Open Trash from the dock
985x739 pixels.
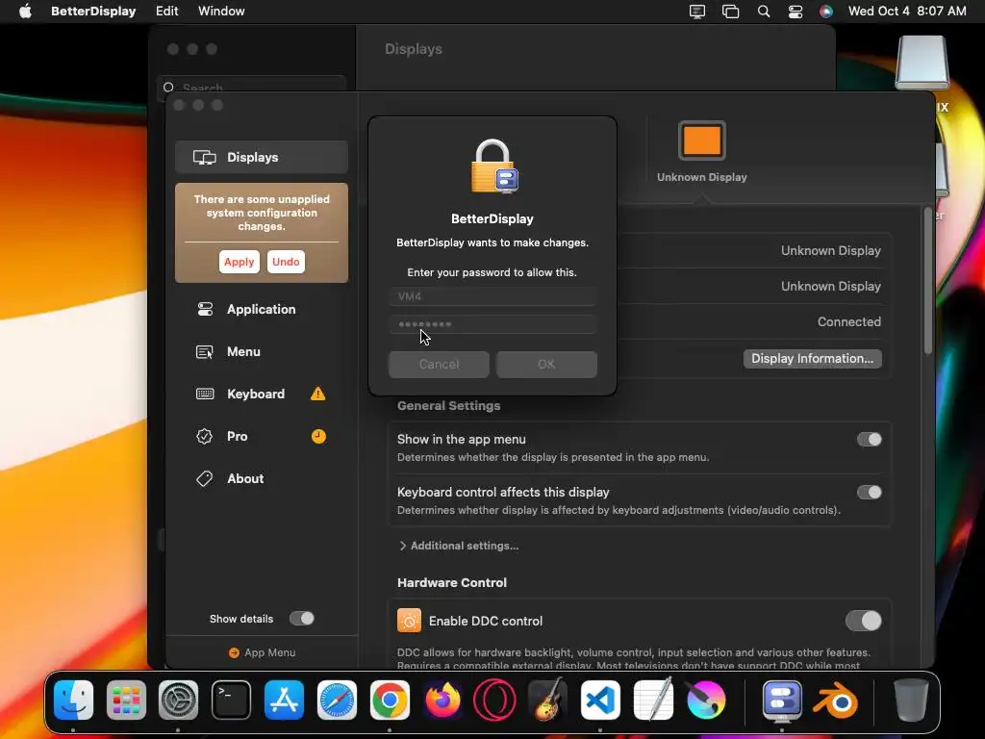(911, 700)
